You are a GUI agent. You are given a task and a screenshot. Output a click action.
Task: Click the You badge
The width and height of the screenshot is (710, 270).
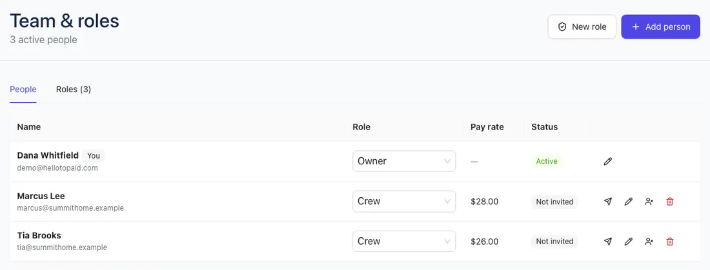click(x=94, y=156)
